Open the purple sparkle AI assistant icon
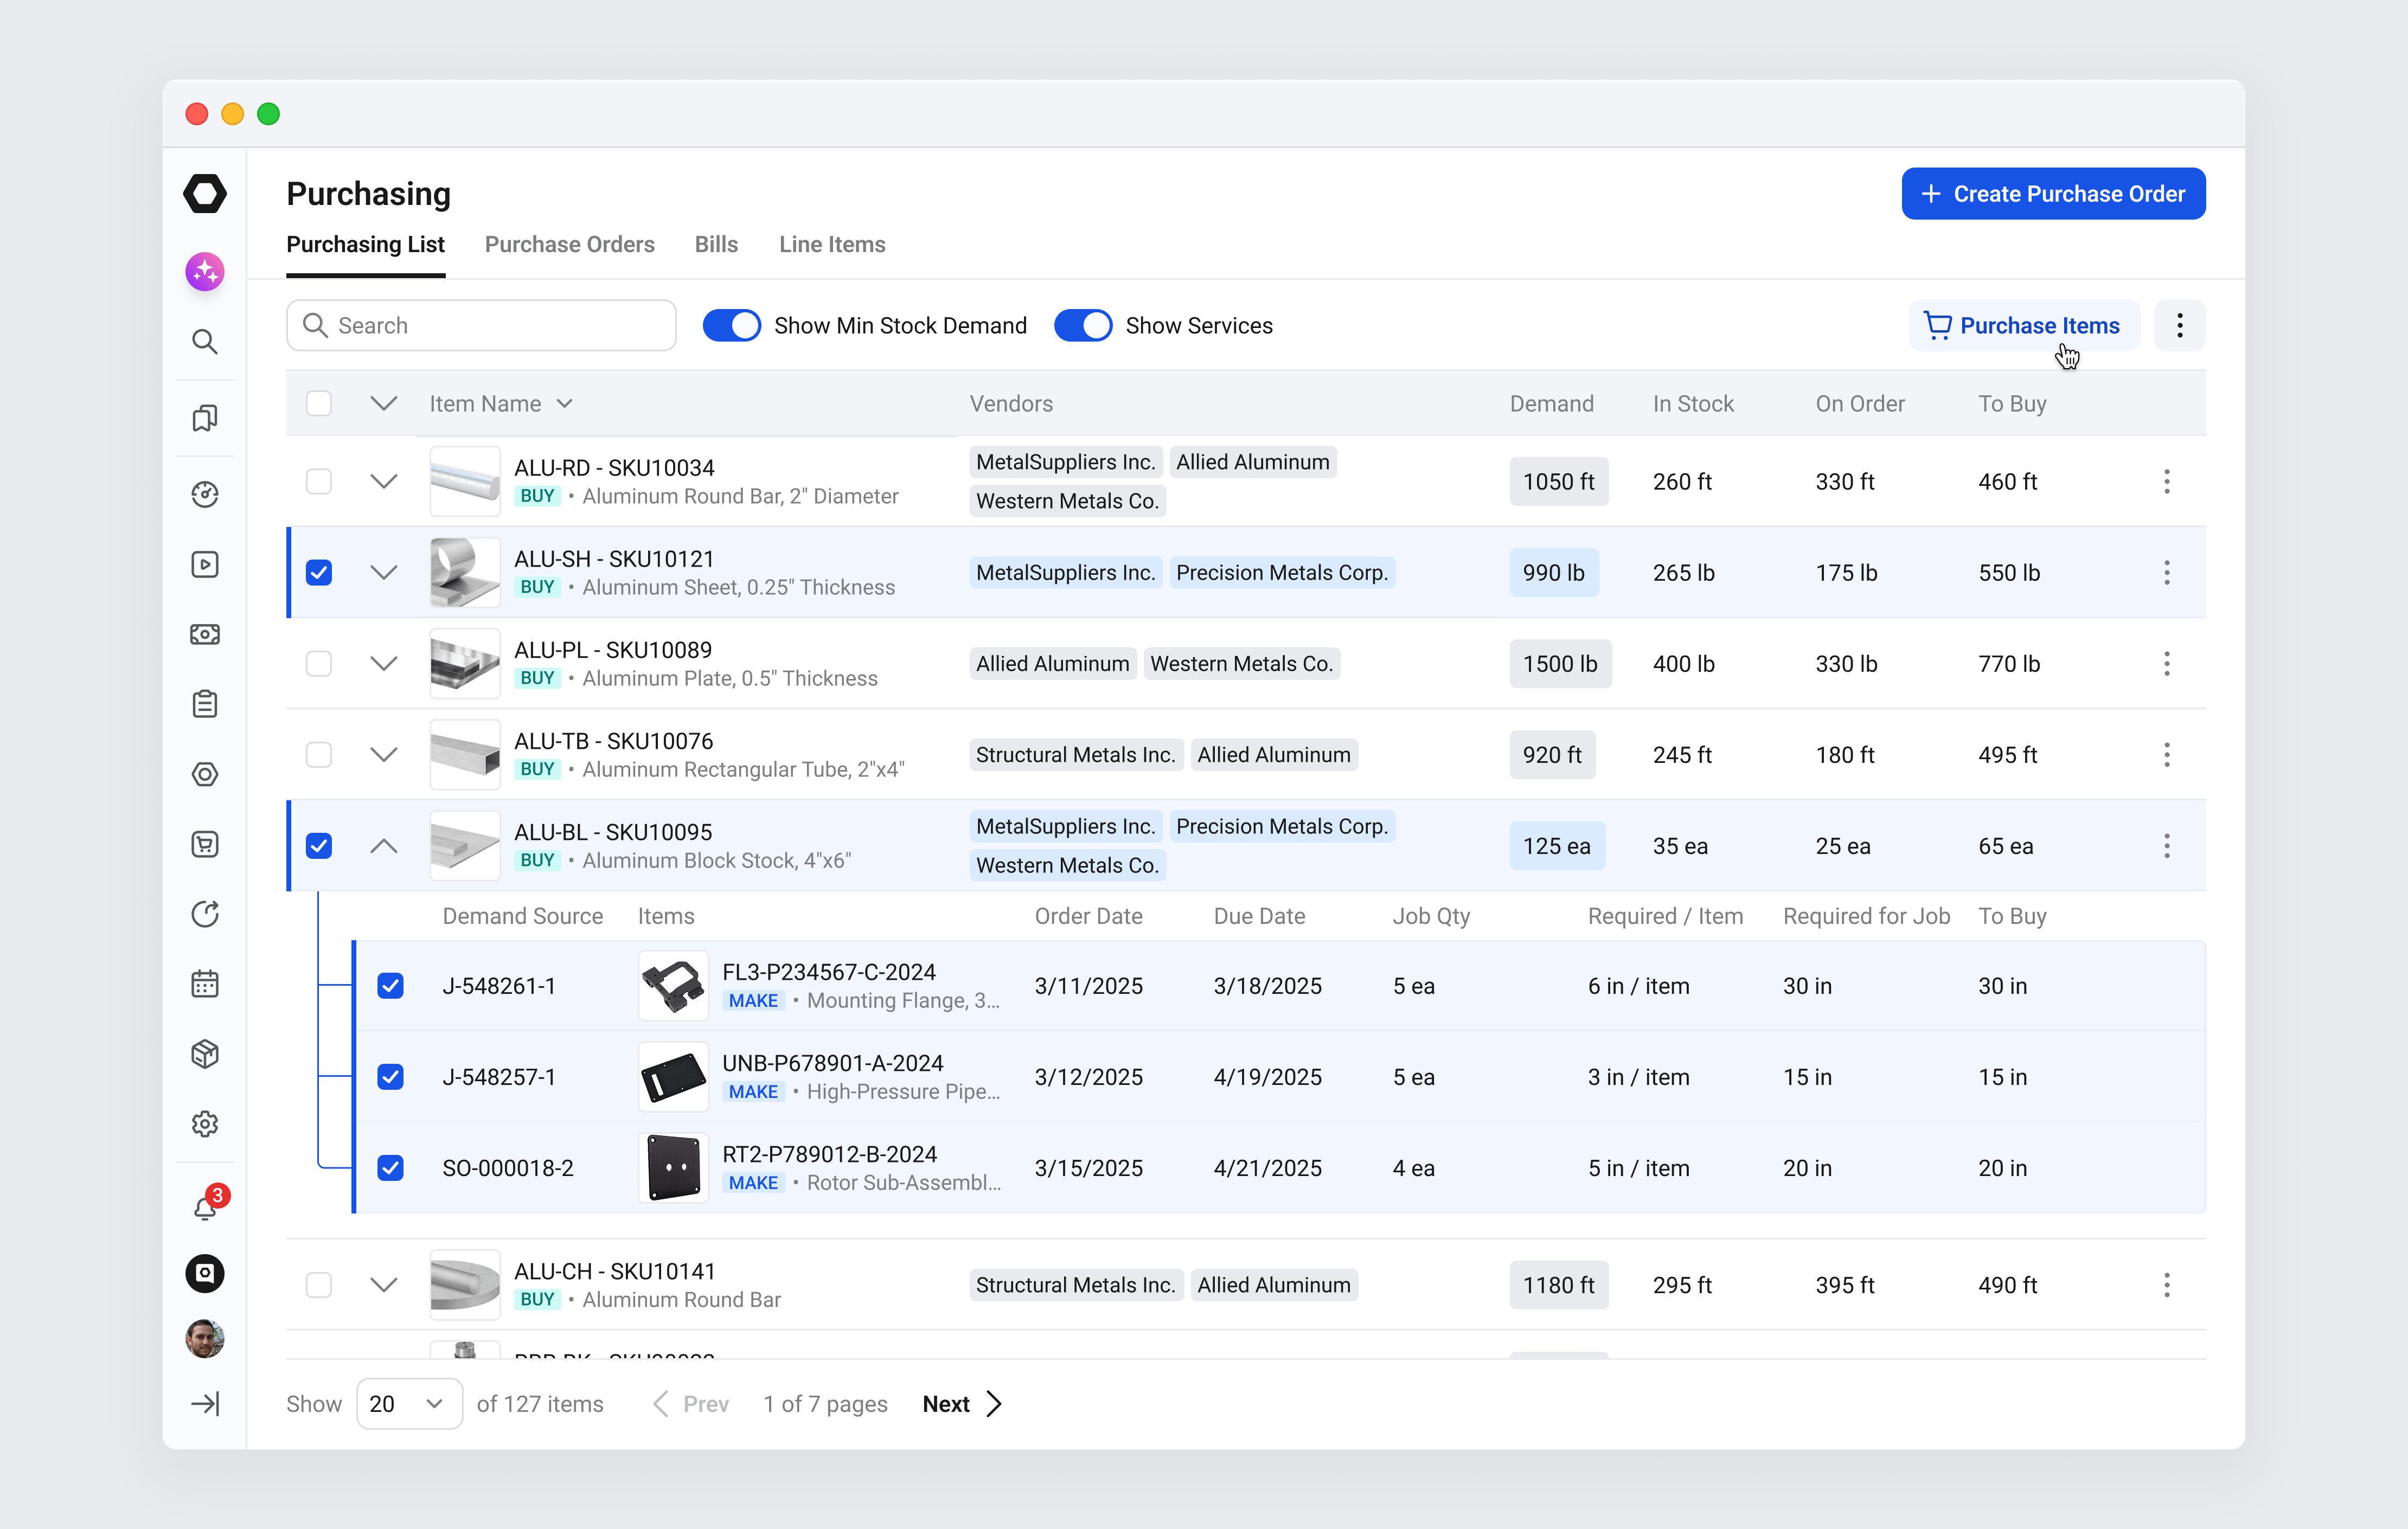Image resolution: width=2408 pixels, height=1529 pixels. (205, 271)
